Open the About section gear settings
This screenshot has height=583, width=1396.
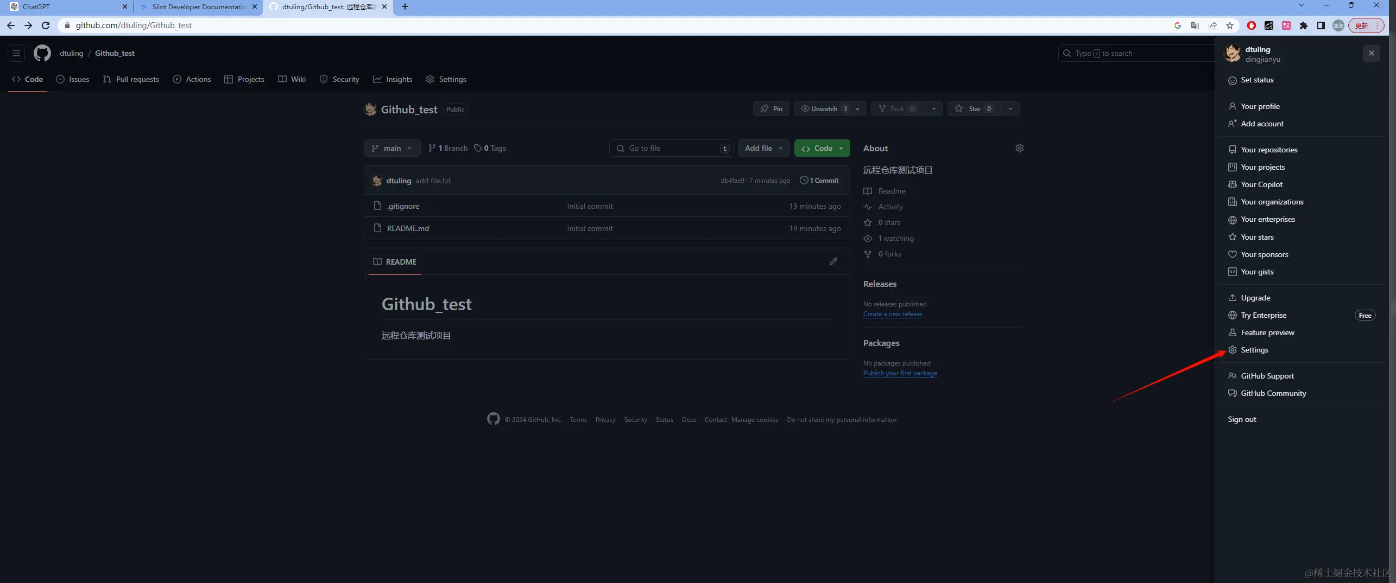click(1019, 148)
